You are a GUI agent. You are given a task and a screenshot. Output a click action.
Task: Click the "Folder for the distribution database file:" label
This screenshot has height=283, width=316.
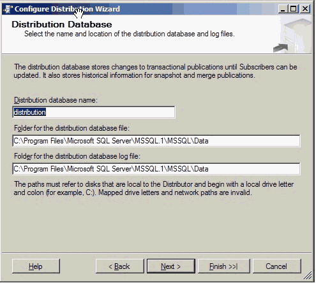pos(71,128)
